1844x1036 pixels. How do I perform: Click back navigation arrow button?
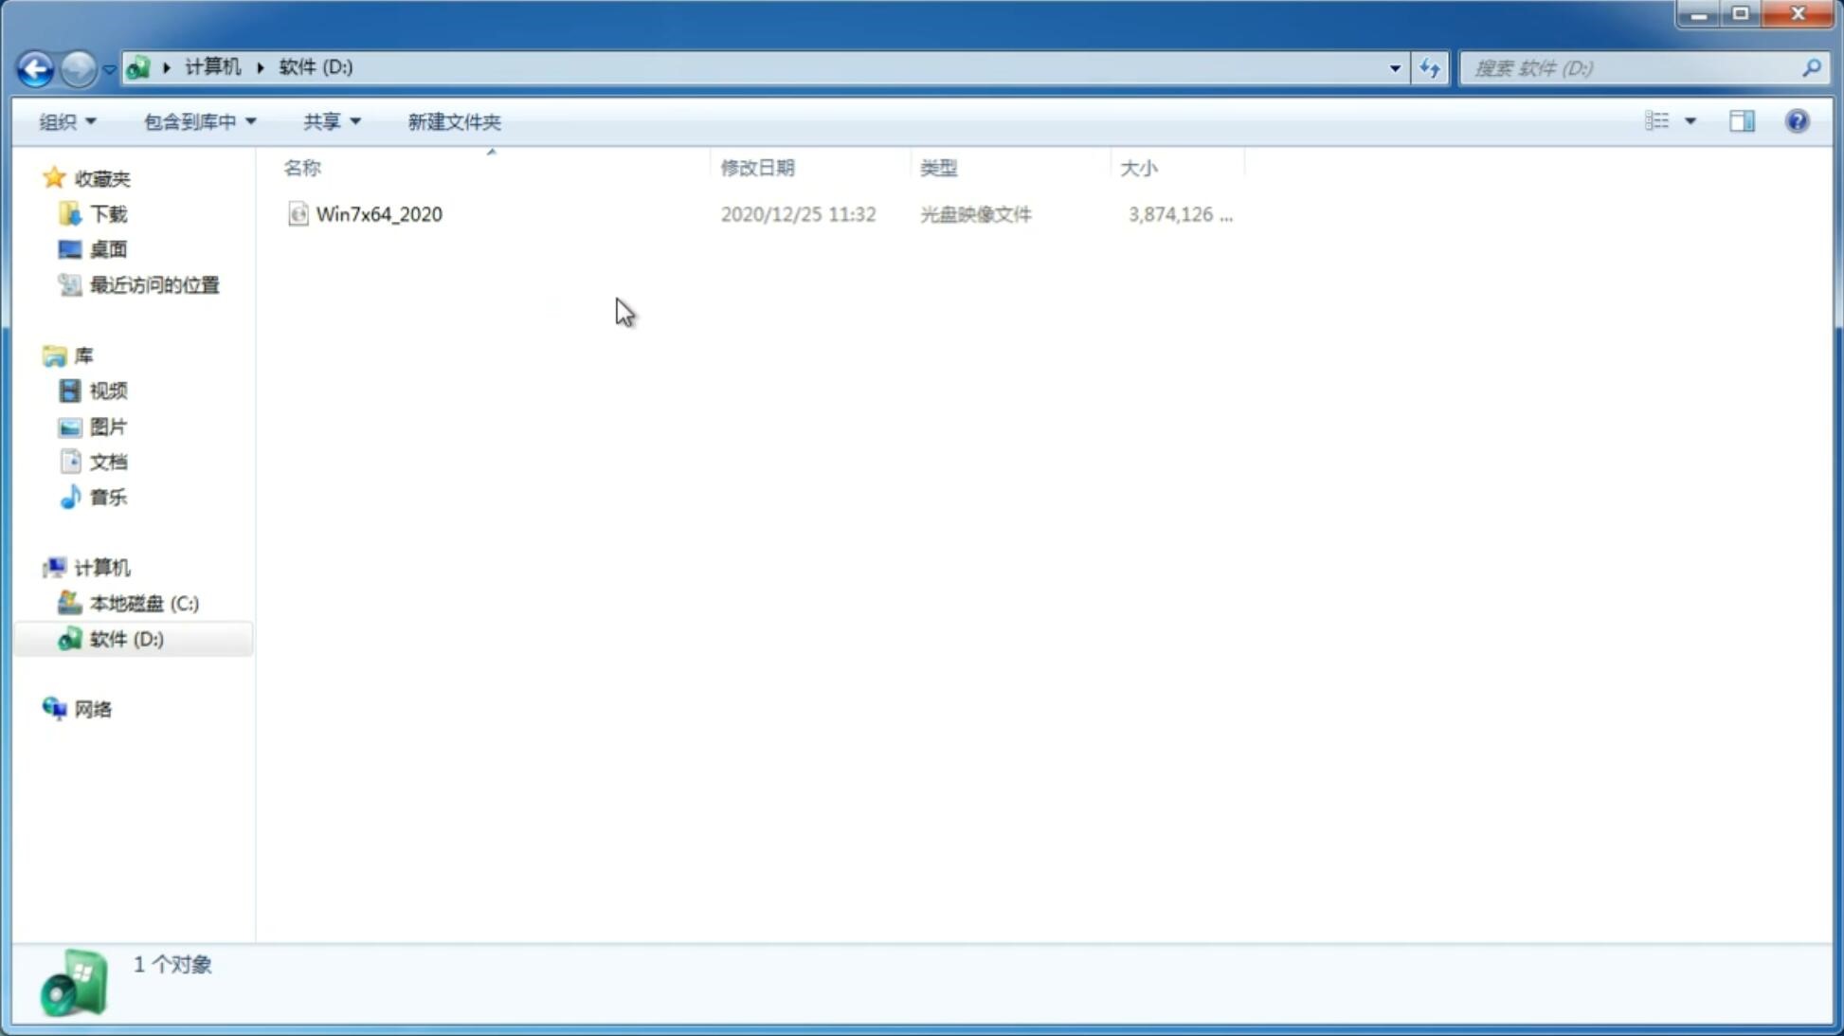coord(34,67)
